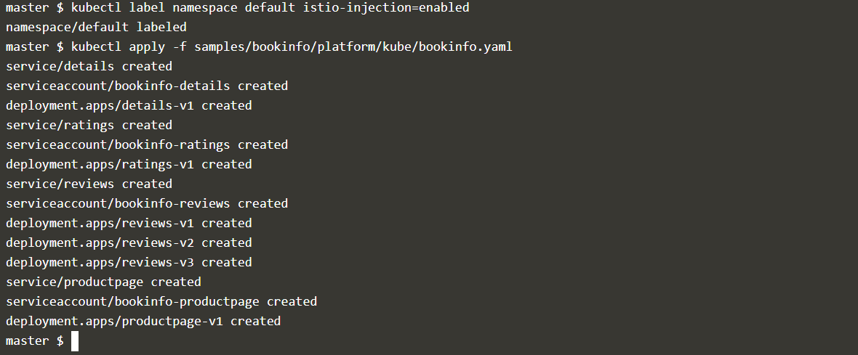
Task: Click the serviceaccount/bookinfo-ratings output line
Action: click(x=147, y=144)
